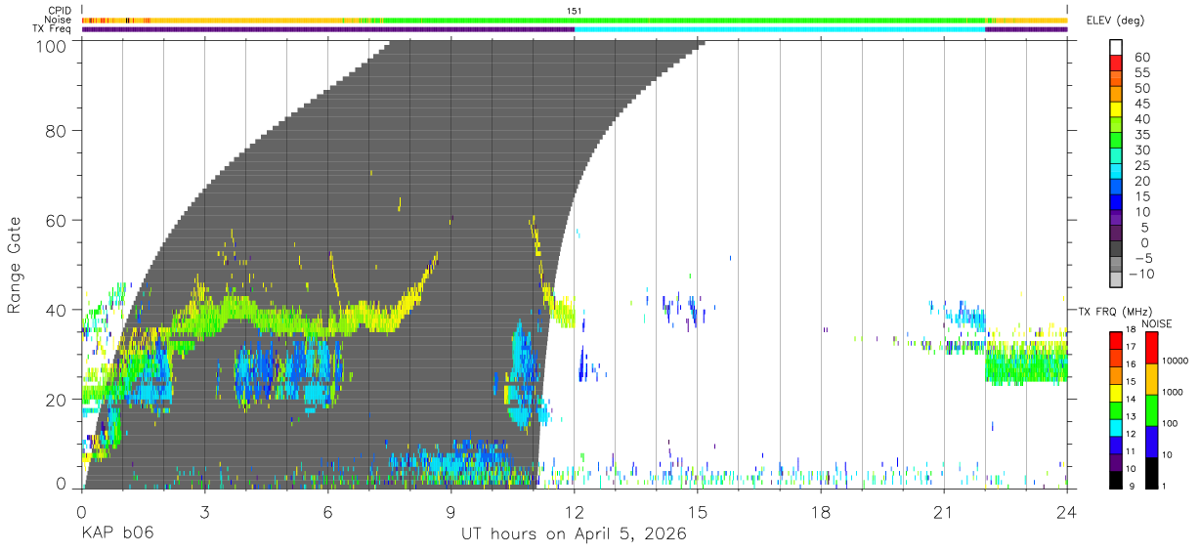Click the cyan segment of the TX Freq strip
Viewport: 1200px width, 554px height.
point(780,29)
